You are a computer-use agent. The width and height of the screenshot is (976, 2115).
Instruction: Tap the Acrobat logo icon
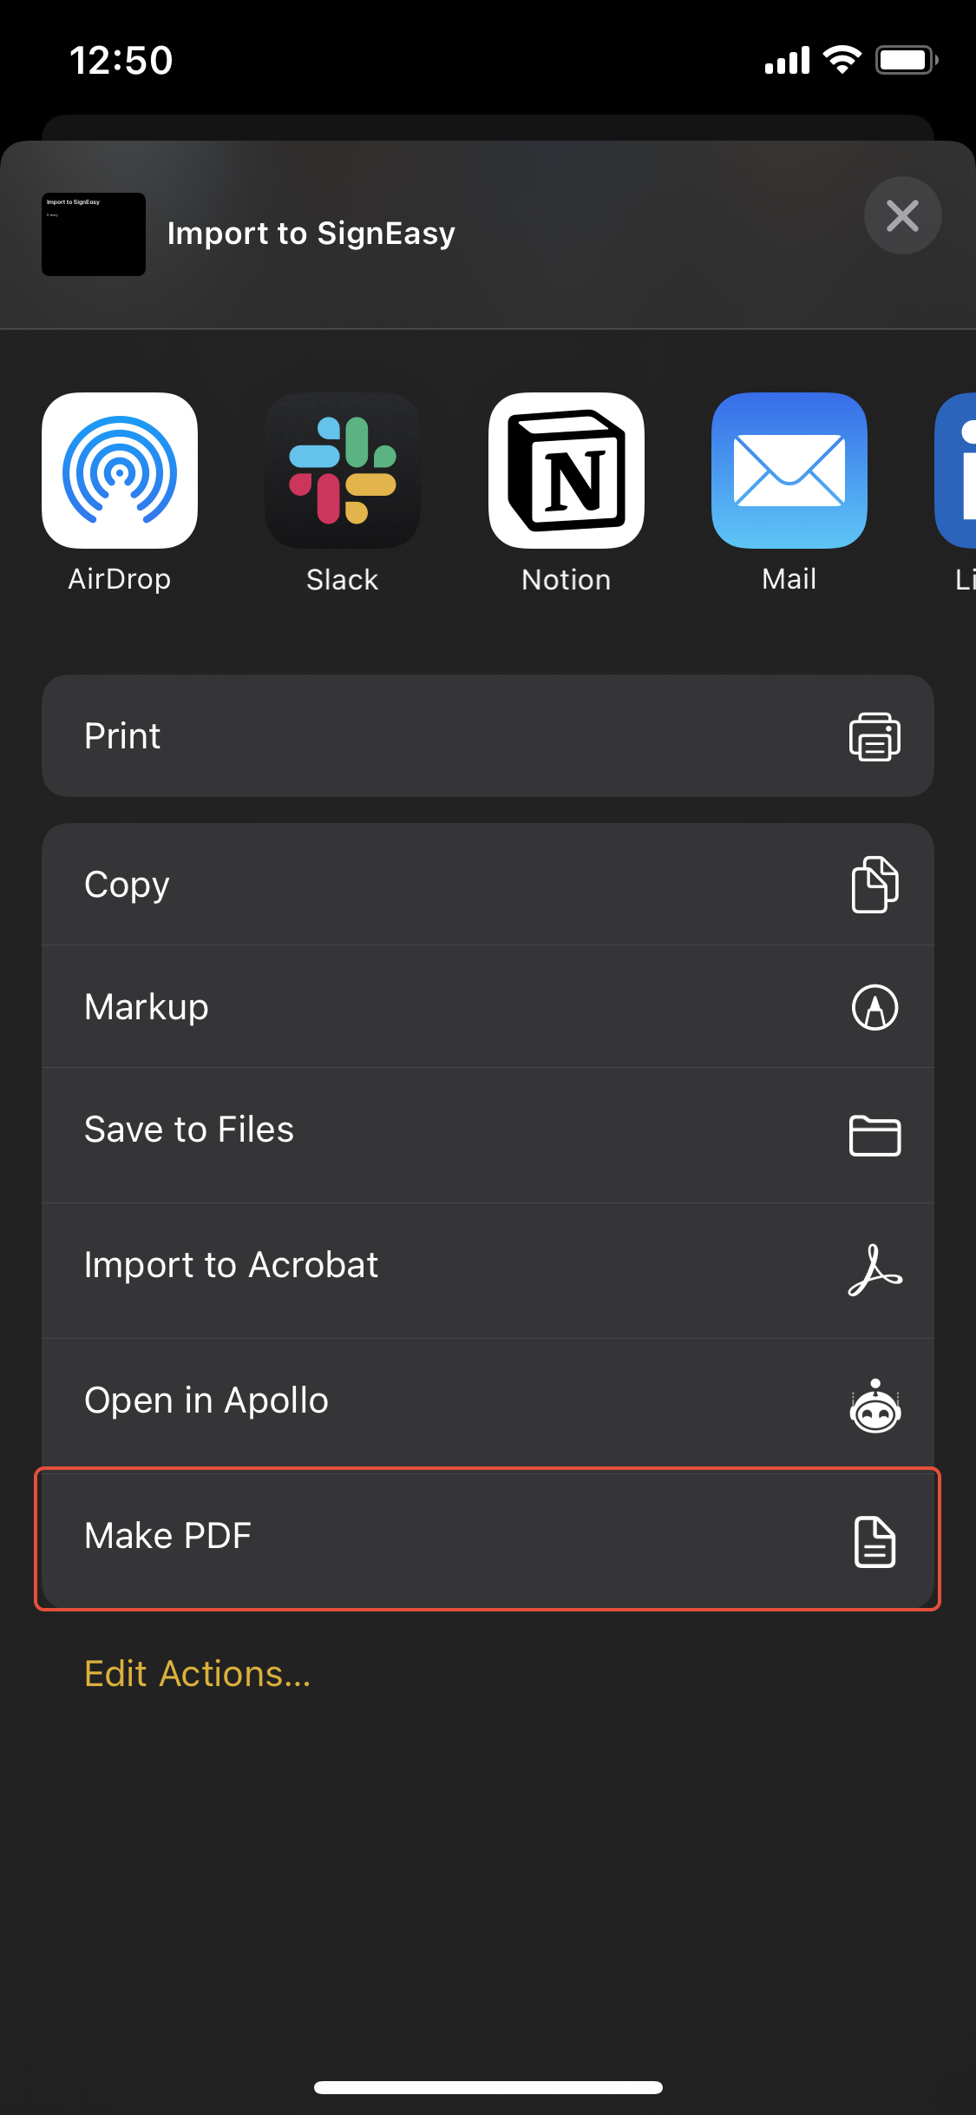pos(874,1270)
